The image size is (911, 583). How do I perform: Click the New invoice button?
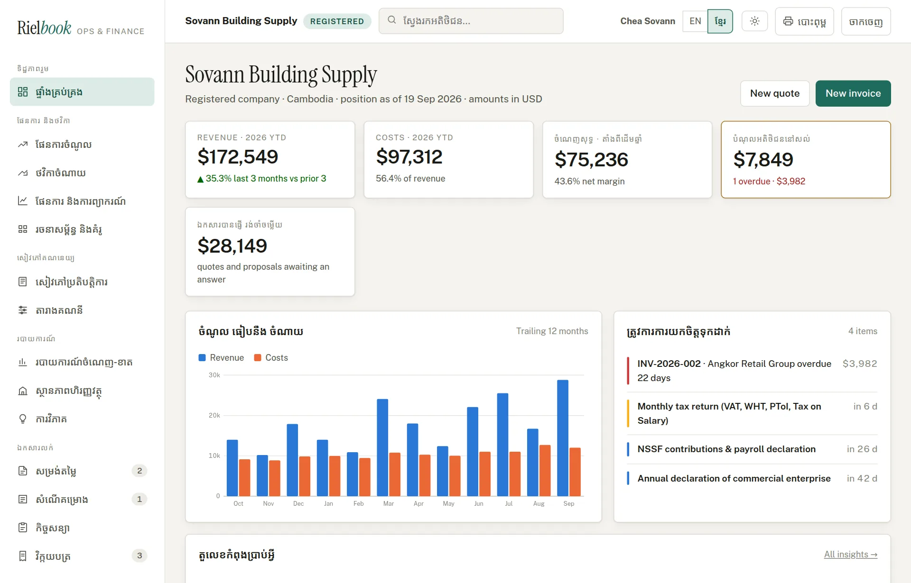pos(853,93)
